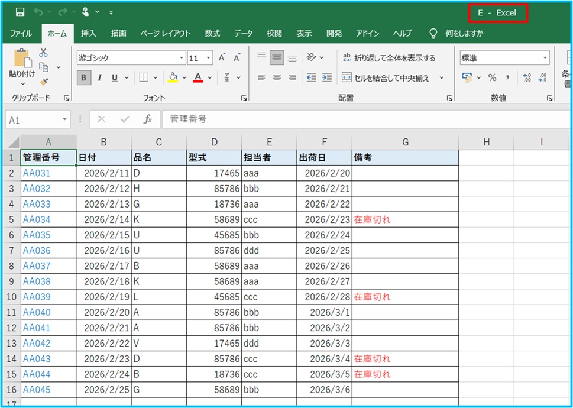Open the number format dropdown showing 標準

click(545, 58)
